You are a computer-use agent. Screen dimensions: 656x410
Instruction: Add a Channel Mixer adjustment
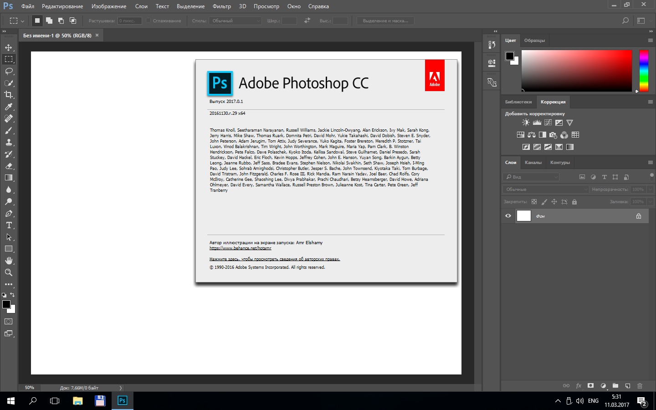(564, 135)
